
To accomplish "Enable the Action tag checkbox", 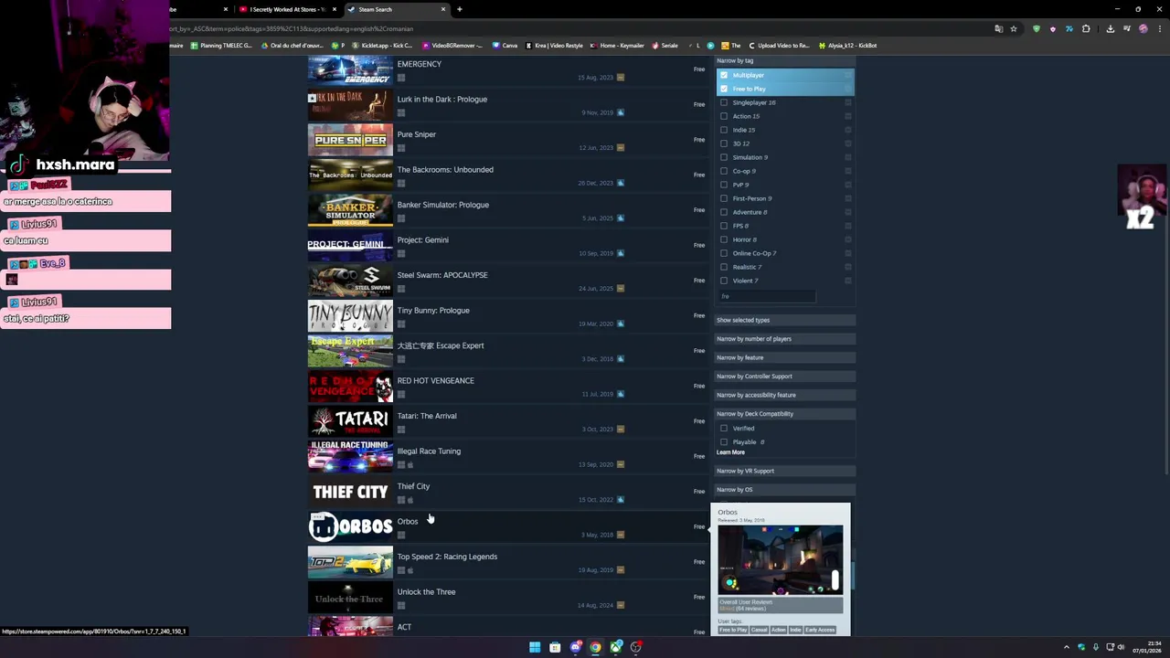I will coord(724,116).
